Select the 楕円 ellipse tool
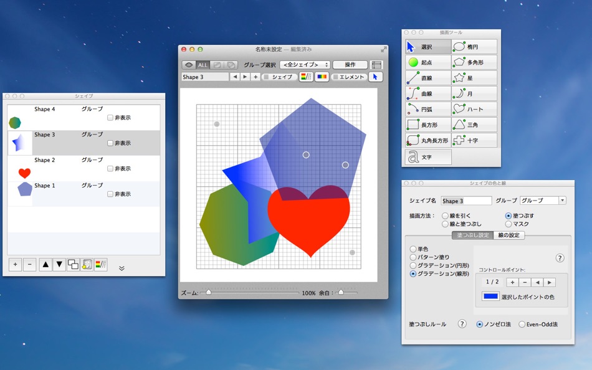 pyautogui.click(x=474, y=47)
